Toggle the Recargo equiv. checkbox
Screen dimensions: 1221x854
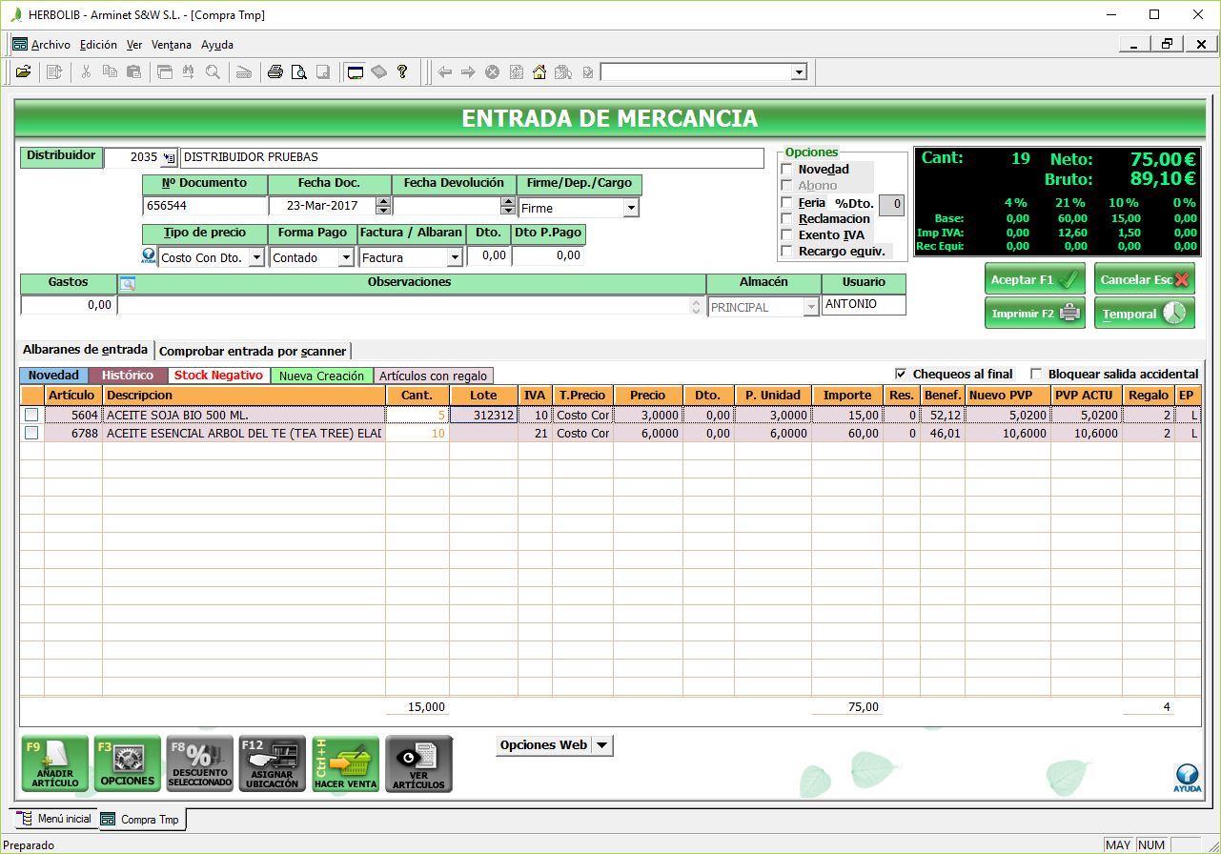[x=786, y=252]
